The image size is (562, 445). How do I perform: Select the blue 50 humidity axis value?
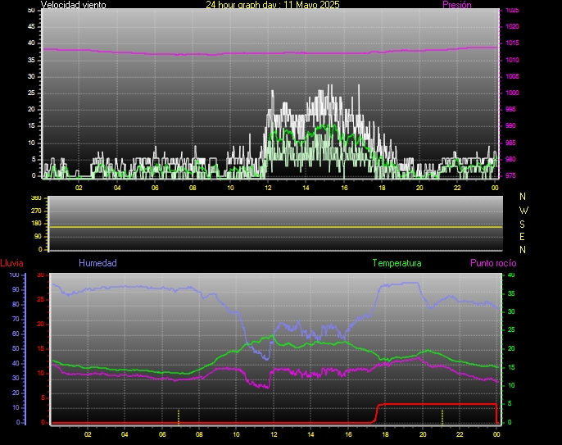point(16,349)
